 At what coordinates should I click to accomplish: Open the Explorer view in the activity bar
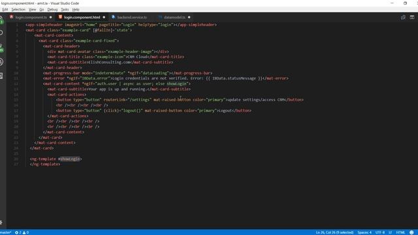pos(1,20)
